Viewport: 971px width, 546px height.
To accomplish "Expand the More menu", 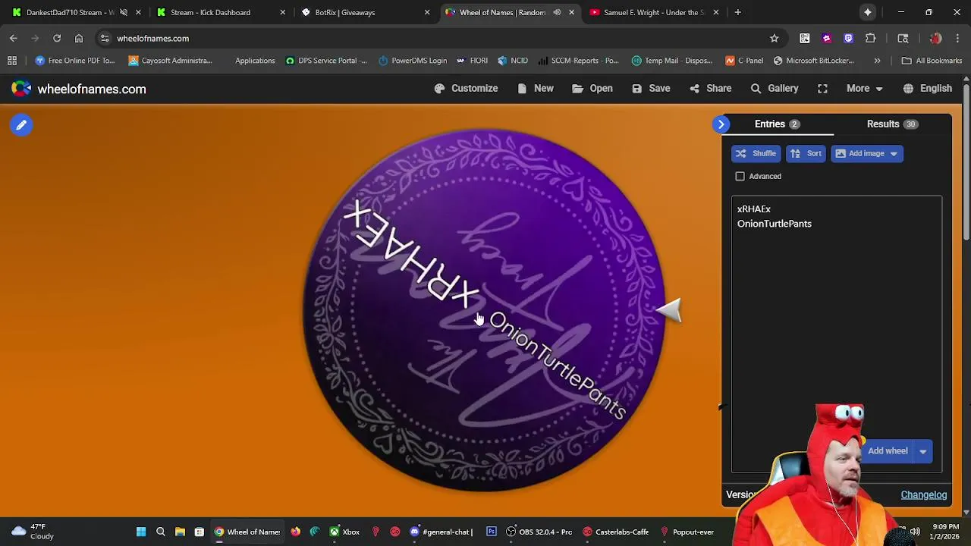I will click(x=864, y=89).
